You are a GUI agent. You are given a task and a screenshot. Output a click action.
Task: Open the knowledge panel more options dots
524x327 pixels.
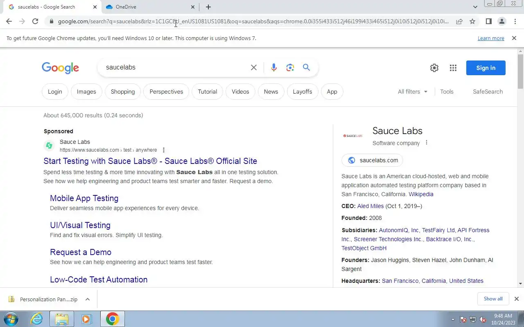click(427, 143)
